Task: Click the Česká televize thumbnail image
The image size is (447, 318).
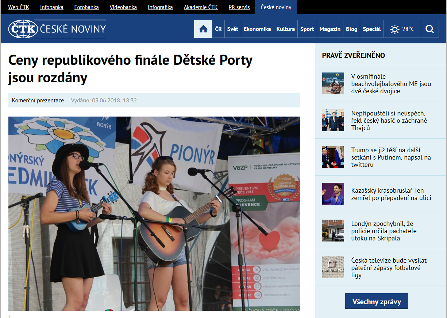Action: coord(333,267)
